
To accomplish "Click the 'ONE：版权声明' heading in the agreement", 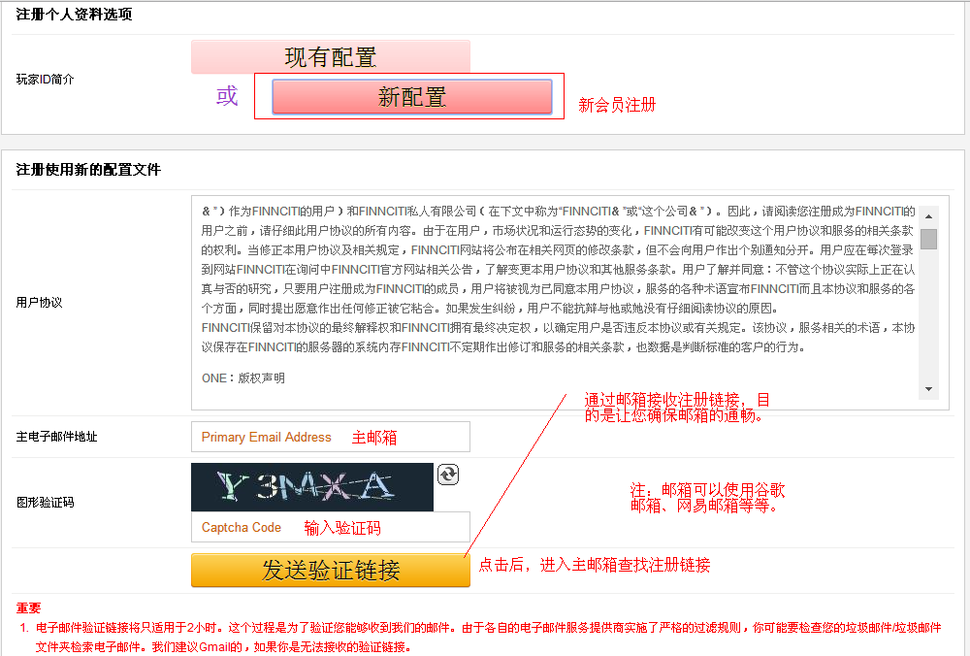I will [243, 378].
